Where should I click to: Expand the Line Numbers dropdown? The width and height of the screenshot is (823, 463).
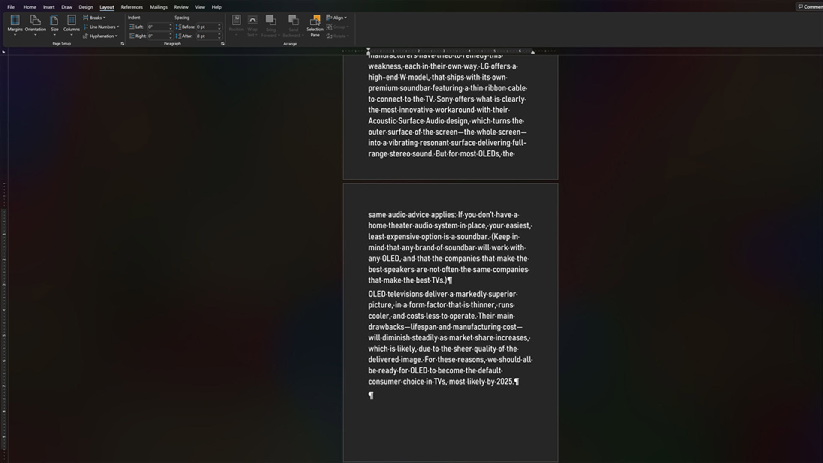(102, 27)
